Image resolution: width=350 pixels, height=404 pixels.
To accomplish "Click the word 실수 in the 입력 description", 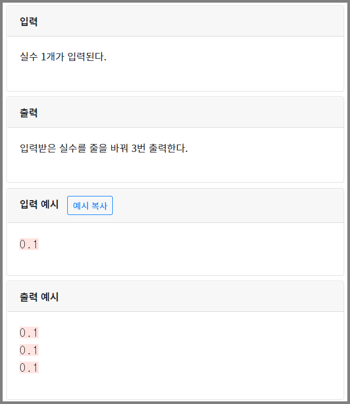I will (29, 57).
